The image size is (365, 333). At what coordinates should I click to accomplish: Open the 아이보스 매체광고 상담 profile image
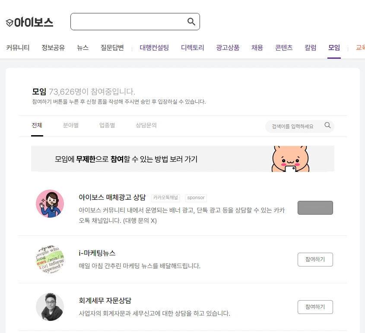(x=50, y=203)
